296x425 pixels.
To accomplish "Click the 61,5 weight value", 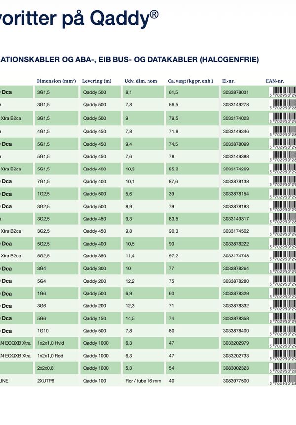I will point(174,92).
